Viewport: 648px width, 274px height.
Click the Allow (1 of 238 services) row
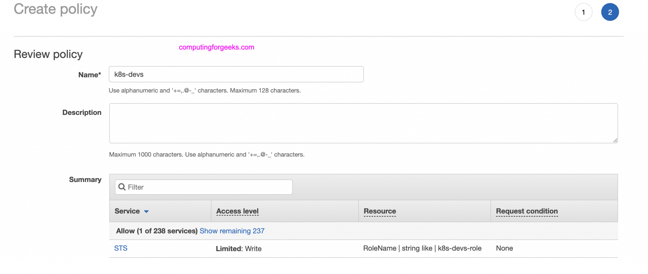[157, 231]
